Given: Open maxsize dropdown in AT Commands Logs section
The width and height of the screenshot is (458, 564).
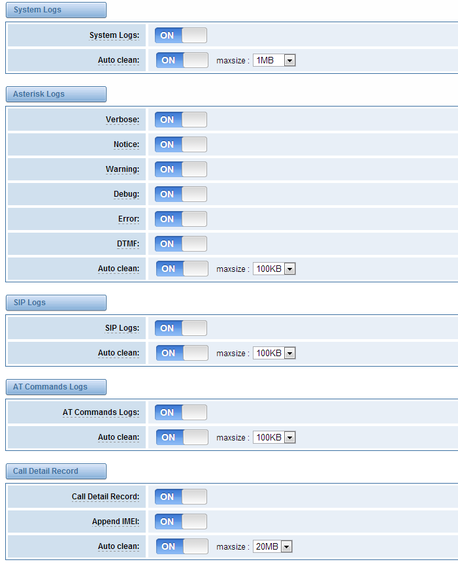Looking at the screenshot, I should tap(274, 437).
